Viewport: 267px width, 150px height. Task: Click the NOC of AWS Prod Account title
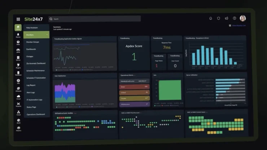pyautogui.click(x=130, y=113)
